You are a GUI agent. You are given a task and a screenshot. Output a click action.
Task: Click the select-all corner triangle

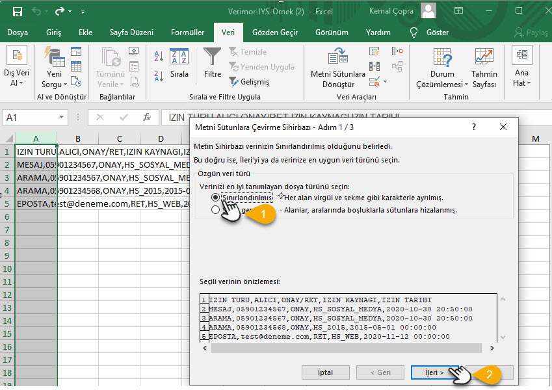tap(9, 138)
